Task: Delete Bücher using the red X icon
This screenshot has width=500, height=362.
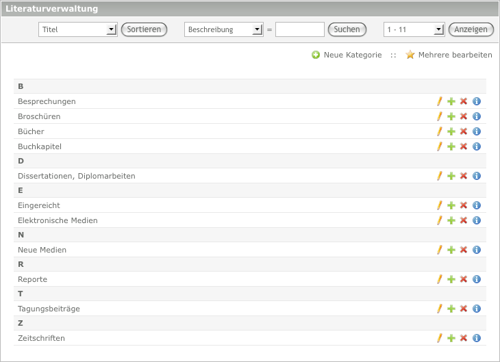Action: [464, 131]
